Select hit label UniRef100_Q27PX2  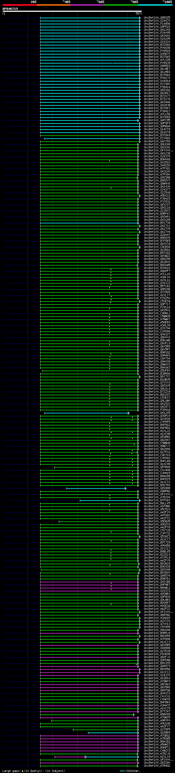click(x=157, y=452)
